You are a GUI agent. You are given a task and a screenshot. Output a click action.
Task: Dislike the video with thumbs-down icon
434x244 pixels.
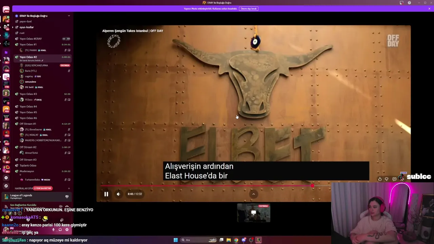pyautogui.click(x=387, y=179)
